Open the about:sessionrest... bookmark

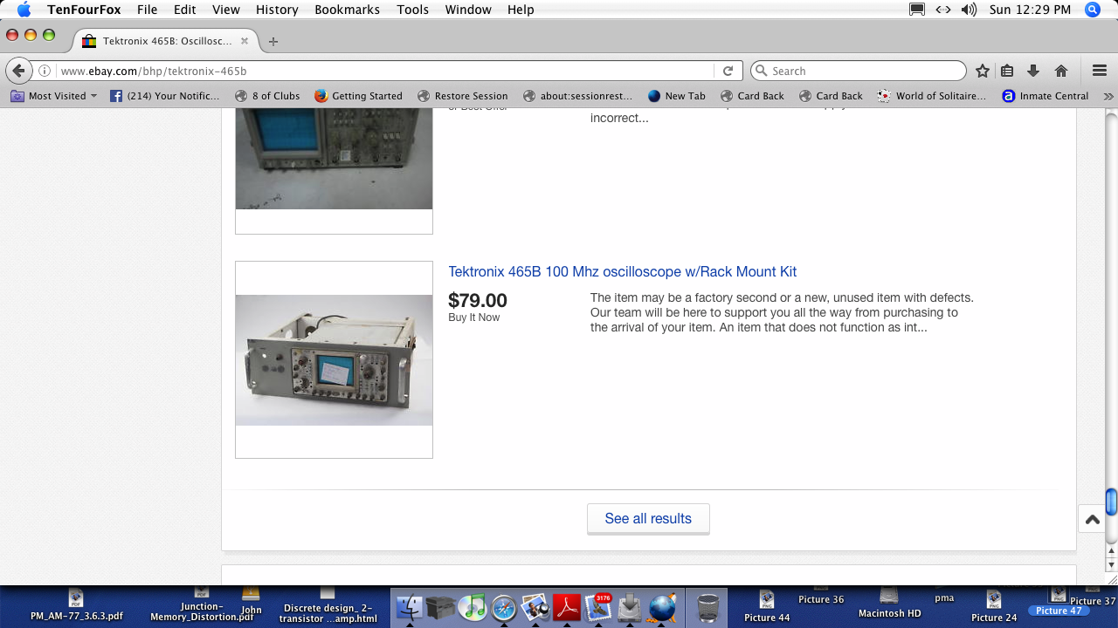click(577, 96)
